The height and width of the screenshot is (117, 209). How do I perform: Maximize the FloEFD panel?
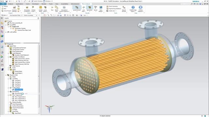click(x=39, y=18)
